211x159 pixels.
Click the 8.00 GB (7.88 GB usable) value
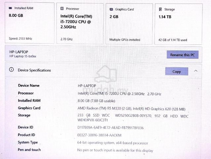coord(96,101)
